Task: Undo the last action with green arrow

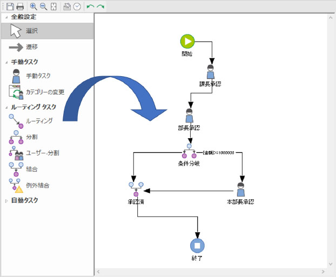Action: pyautogui.click(x=90, y=6)
